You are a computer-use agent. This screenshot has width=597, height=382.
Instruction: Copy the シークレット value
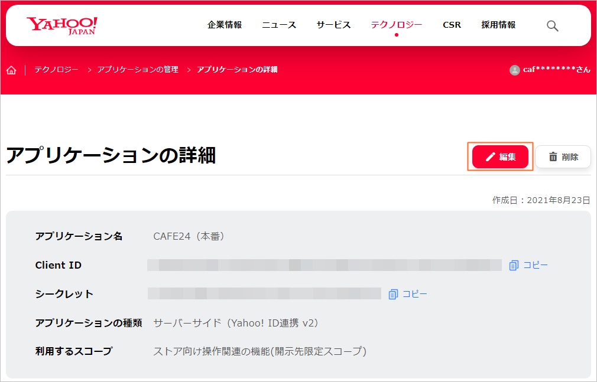coord(408,294)
